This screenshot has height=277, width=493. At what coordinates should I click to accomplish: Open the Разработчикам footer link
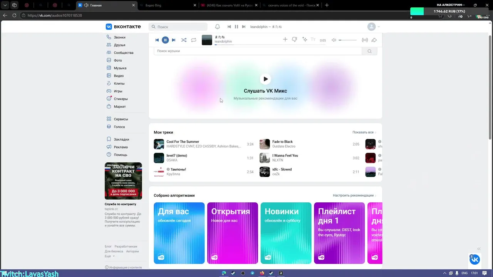pyautogui.click(x=126, y=247)
